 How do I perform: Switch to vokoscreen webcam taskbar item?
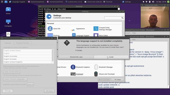click(93, 2)
